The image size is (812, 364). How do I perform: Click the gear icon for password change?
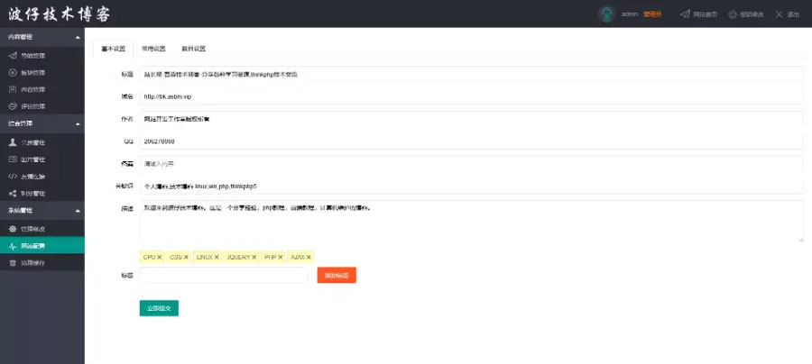click(732, 14)
